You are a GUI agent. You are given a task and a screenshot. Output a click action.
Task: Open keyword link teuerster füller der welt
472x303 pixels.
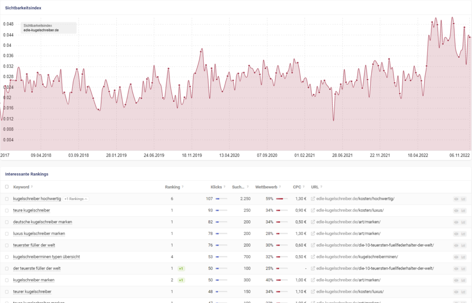click(x=34, y=246)
